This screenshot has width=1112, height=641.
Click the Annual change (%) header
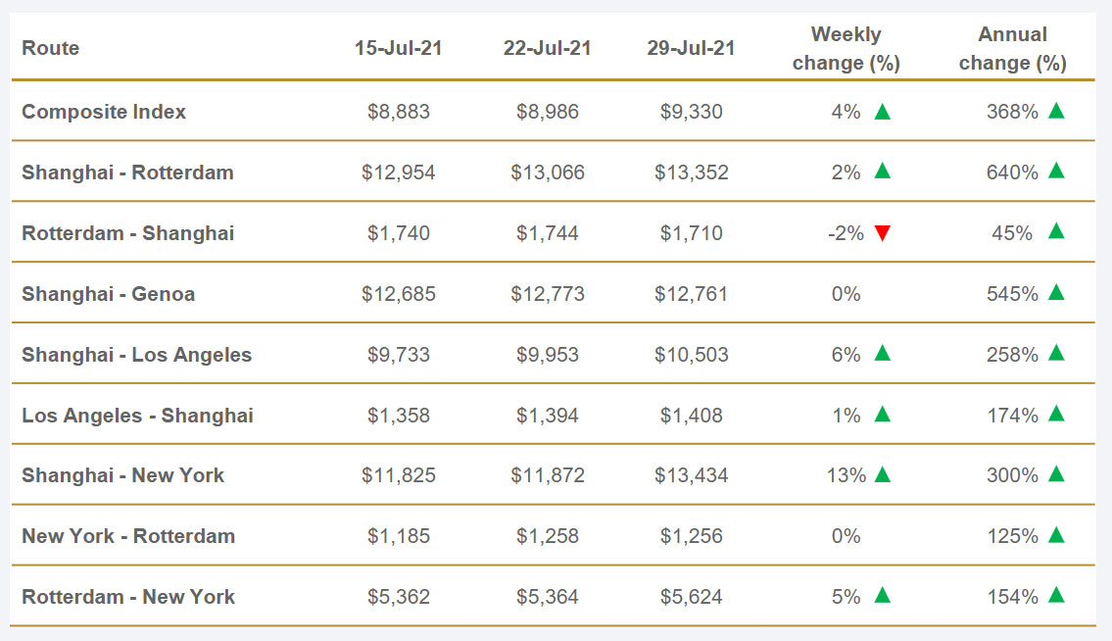click(1012, 49)
